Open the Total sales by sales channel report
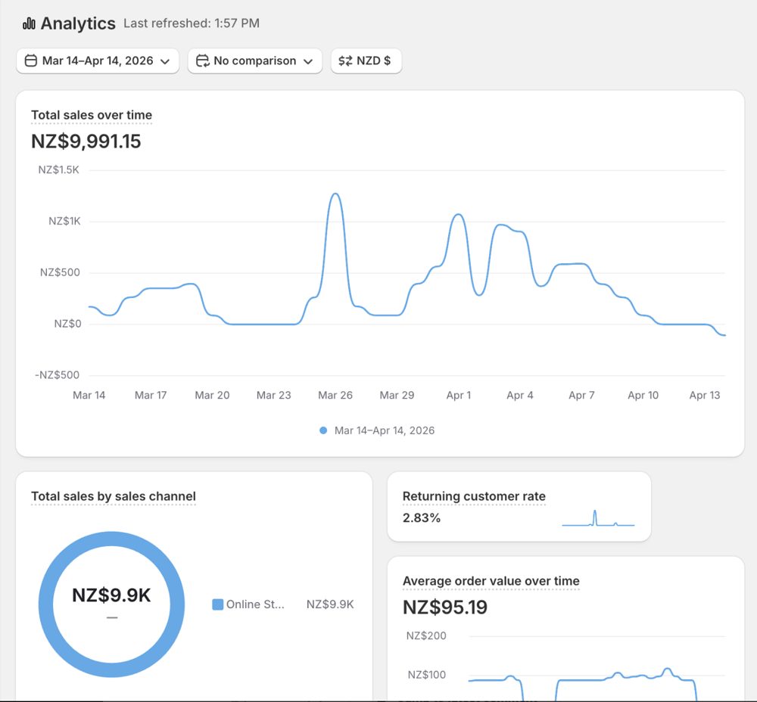The image size is (757, 702). coord(114,496)
